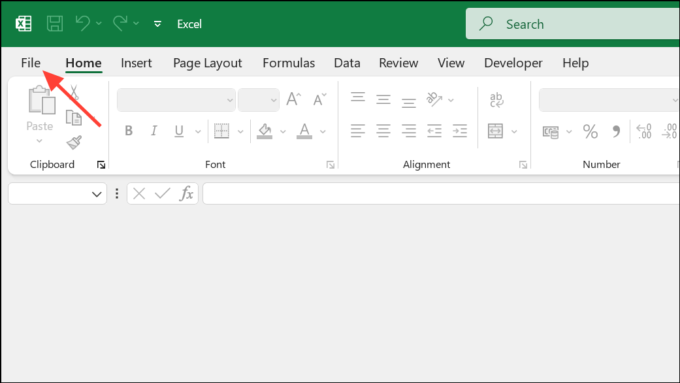Open the Borders dropdown

point(240,131)
